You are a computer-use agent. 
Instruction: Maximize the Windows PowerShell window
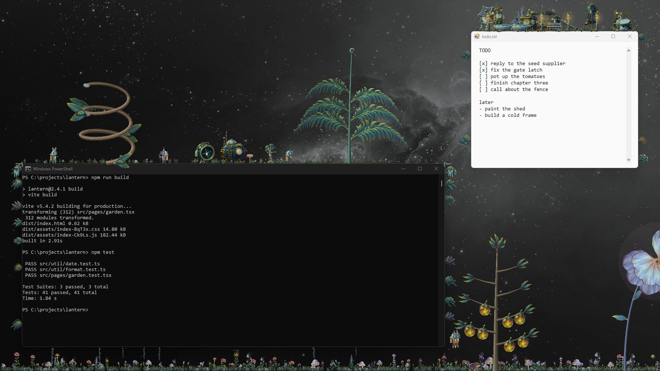tap(420, 169)
